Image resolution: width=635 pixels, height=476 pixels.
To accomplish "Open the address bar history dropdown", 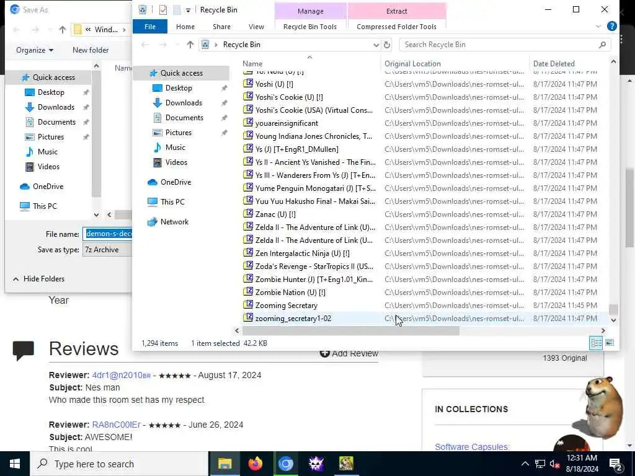I will (x=376, y=45).
